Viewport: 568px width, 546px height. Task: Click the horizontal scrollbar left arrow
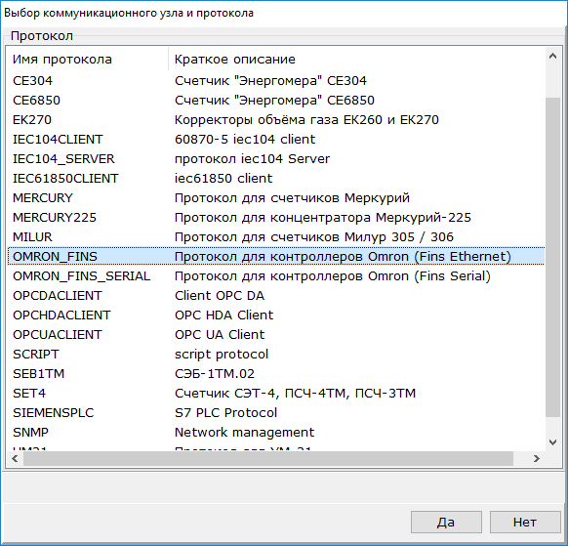tap(15, 459)
